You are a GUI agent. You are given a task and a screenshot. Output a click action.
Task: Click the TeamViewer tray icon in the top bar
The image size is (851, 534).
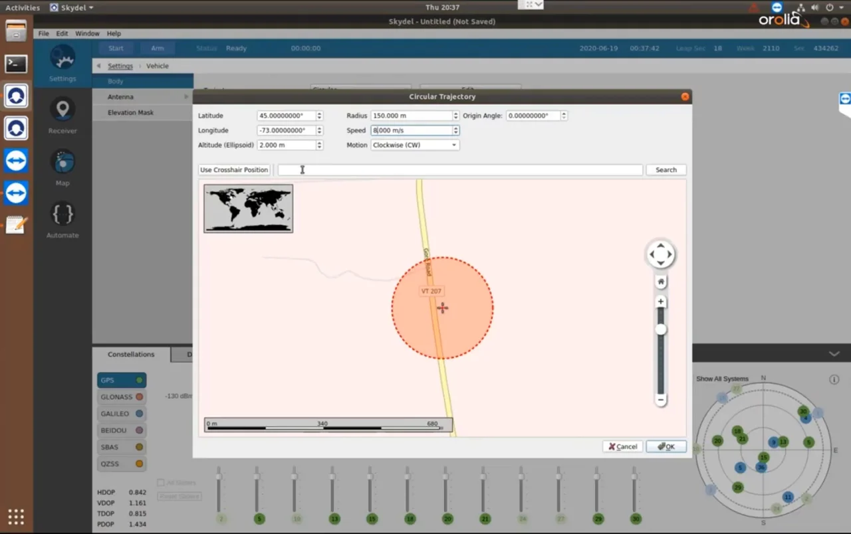click(x=777, y=7)
